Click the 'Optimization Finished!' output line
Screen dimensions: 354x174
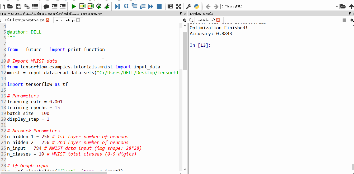(219, 28)
